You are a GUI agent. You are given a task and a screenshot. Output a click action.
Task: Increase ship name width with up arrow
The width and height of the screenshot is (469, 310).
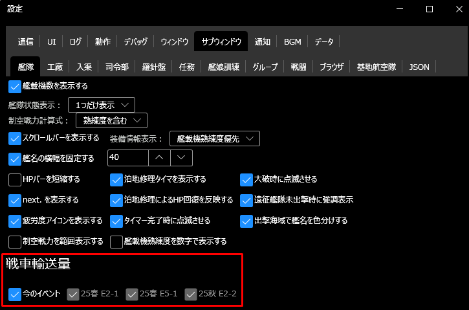pos(159,158)
